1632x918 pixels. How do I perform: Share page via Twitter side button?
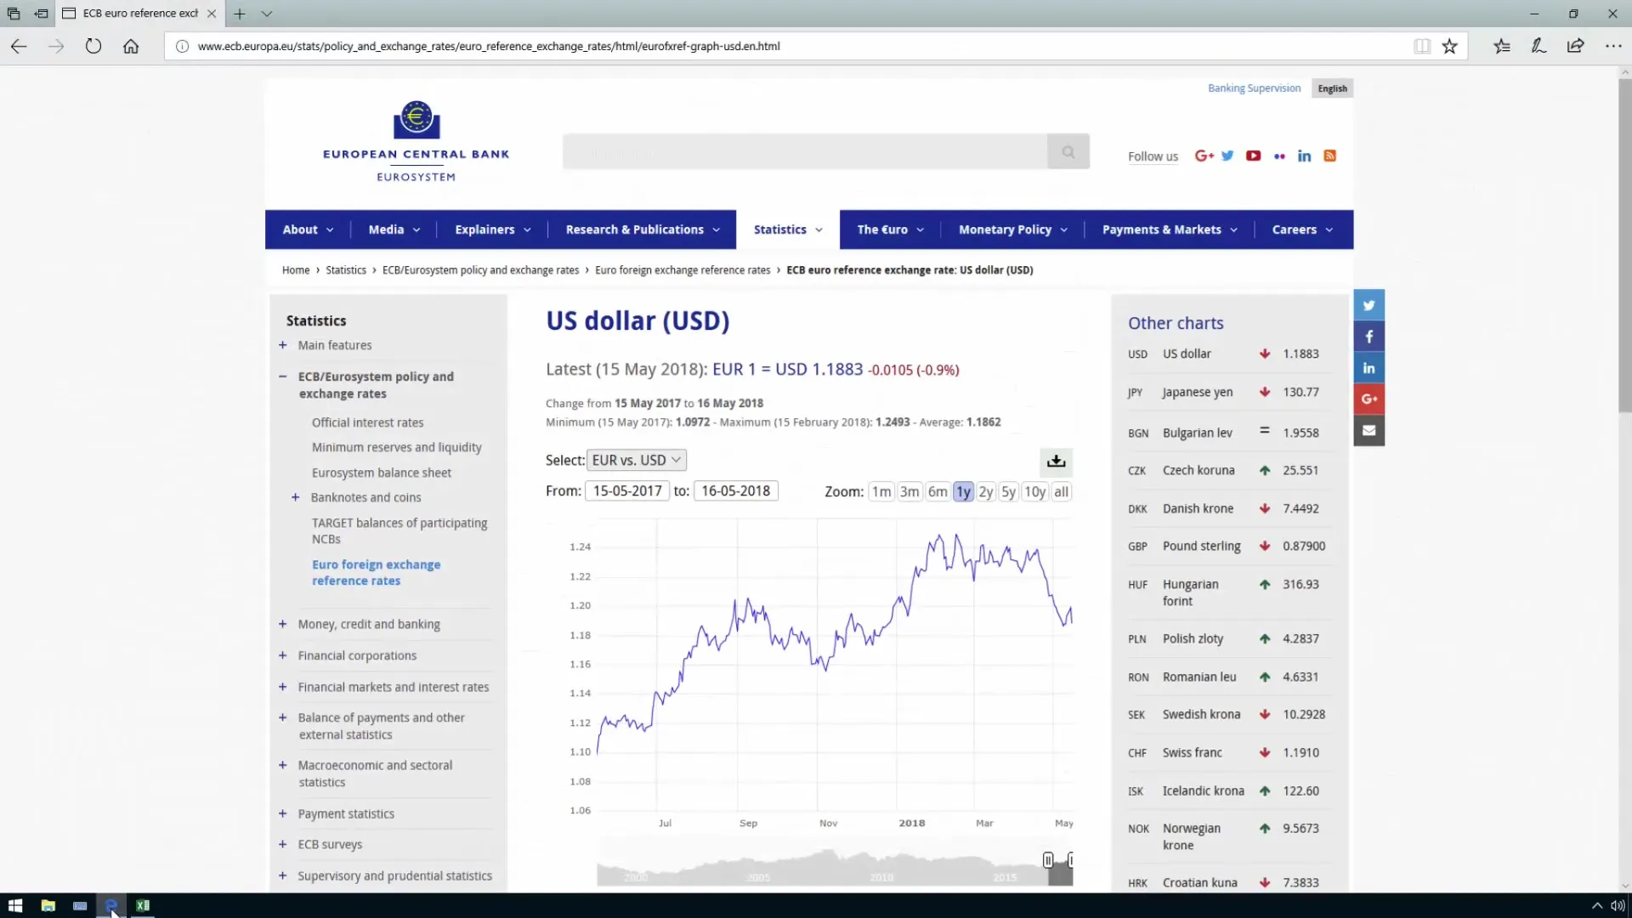[x=1368, y=305]
